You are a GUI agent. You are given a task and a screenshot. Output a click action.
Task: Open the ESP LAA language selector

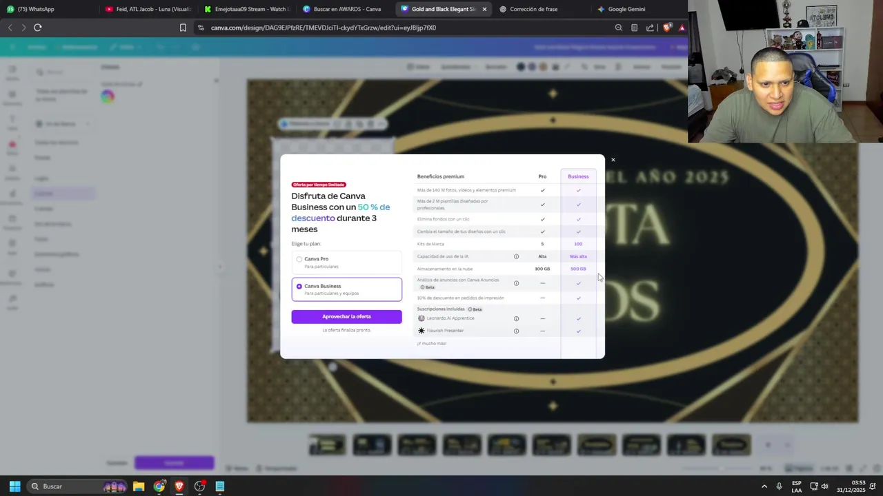click(797, 486)
